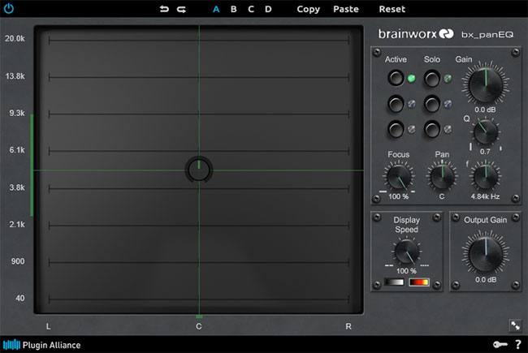Image resolution: width=528 pixels, height=353 pixels.
Task: Click the window scale icon
Action: click(x=515, y=325)
